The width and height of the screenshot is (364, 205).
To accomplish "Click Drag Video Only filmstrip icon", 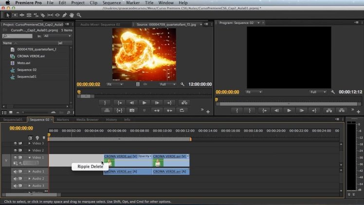I will pos(138,84).
